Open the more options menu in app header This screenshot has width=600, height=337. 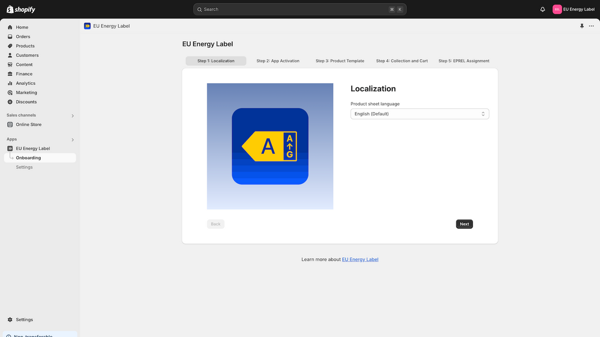click(592, 26)
